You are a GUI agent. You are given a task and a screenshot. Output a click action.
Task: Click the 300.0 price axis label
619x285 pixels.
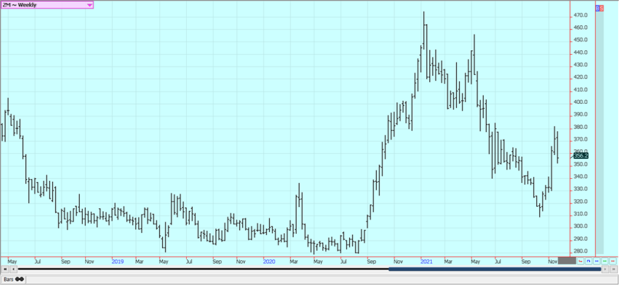(582, 226)
